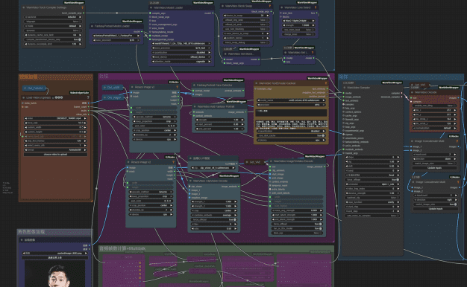Click orange icon on Torch Compile Settings title

[x=82, y=7]
